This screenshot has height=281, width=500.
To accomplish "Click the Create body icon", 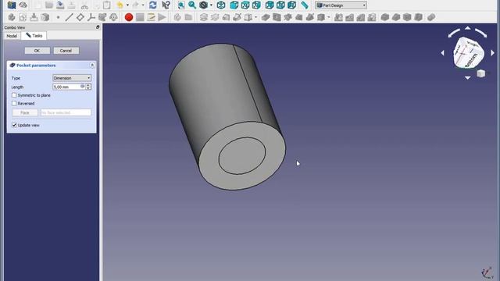I will coord(12,17).
